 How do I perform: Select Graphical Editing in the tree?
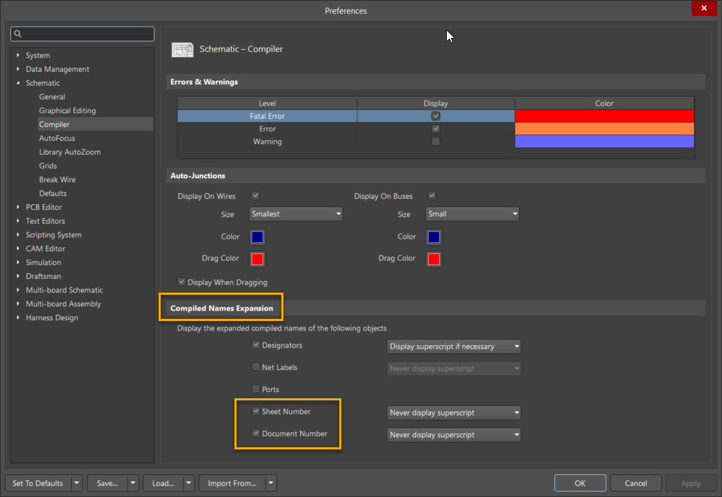coord(68,110)
